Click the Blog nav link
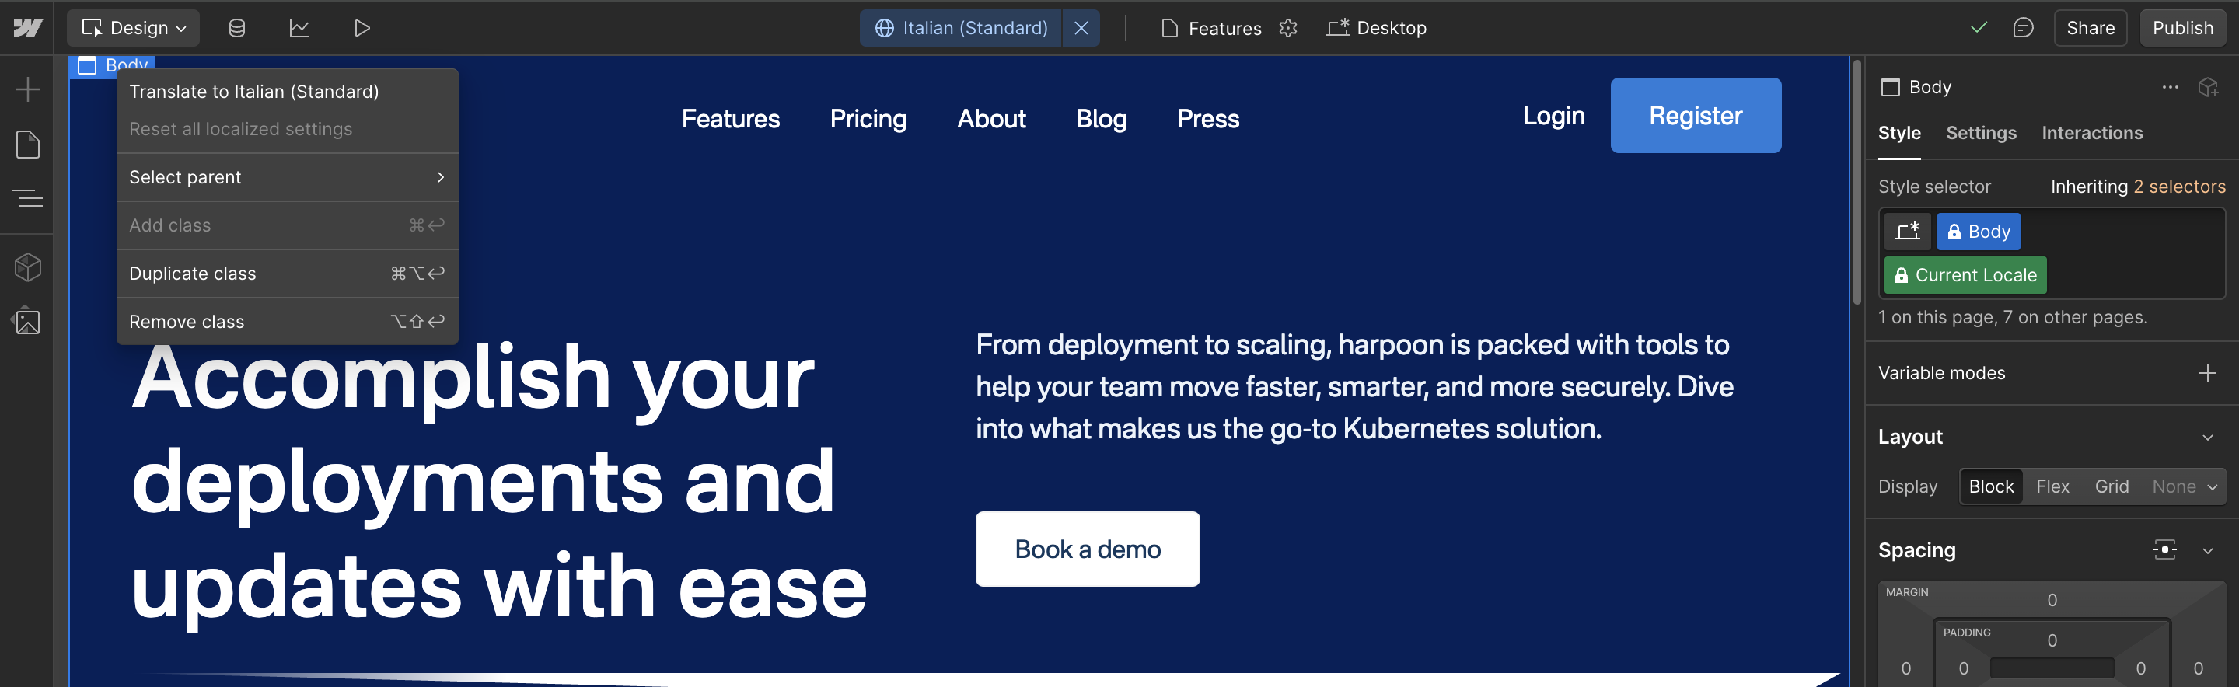 [x=1102, y=119]
